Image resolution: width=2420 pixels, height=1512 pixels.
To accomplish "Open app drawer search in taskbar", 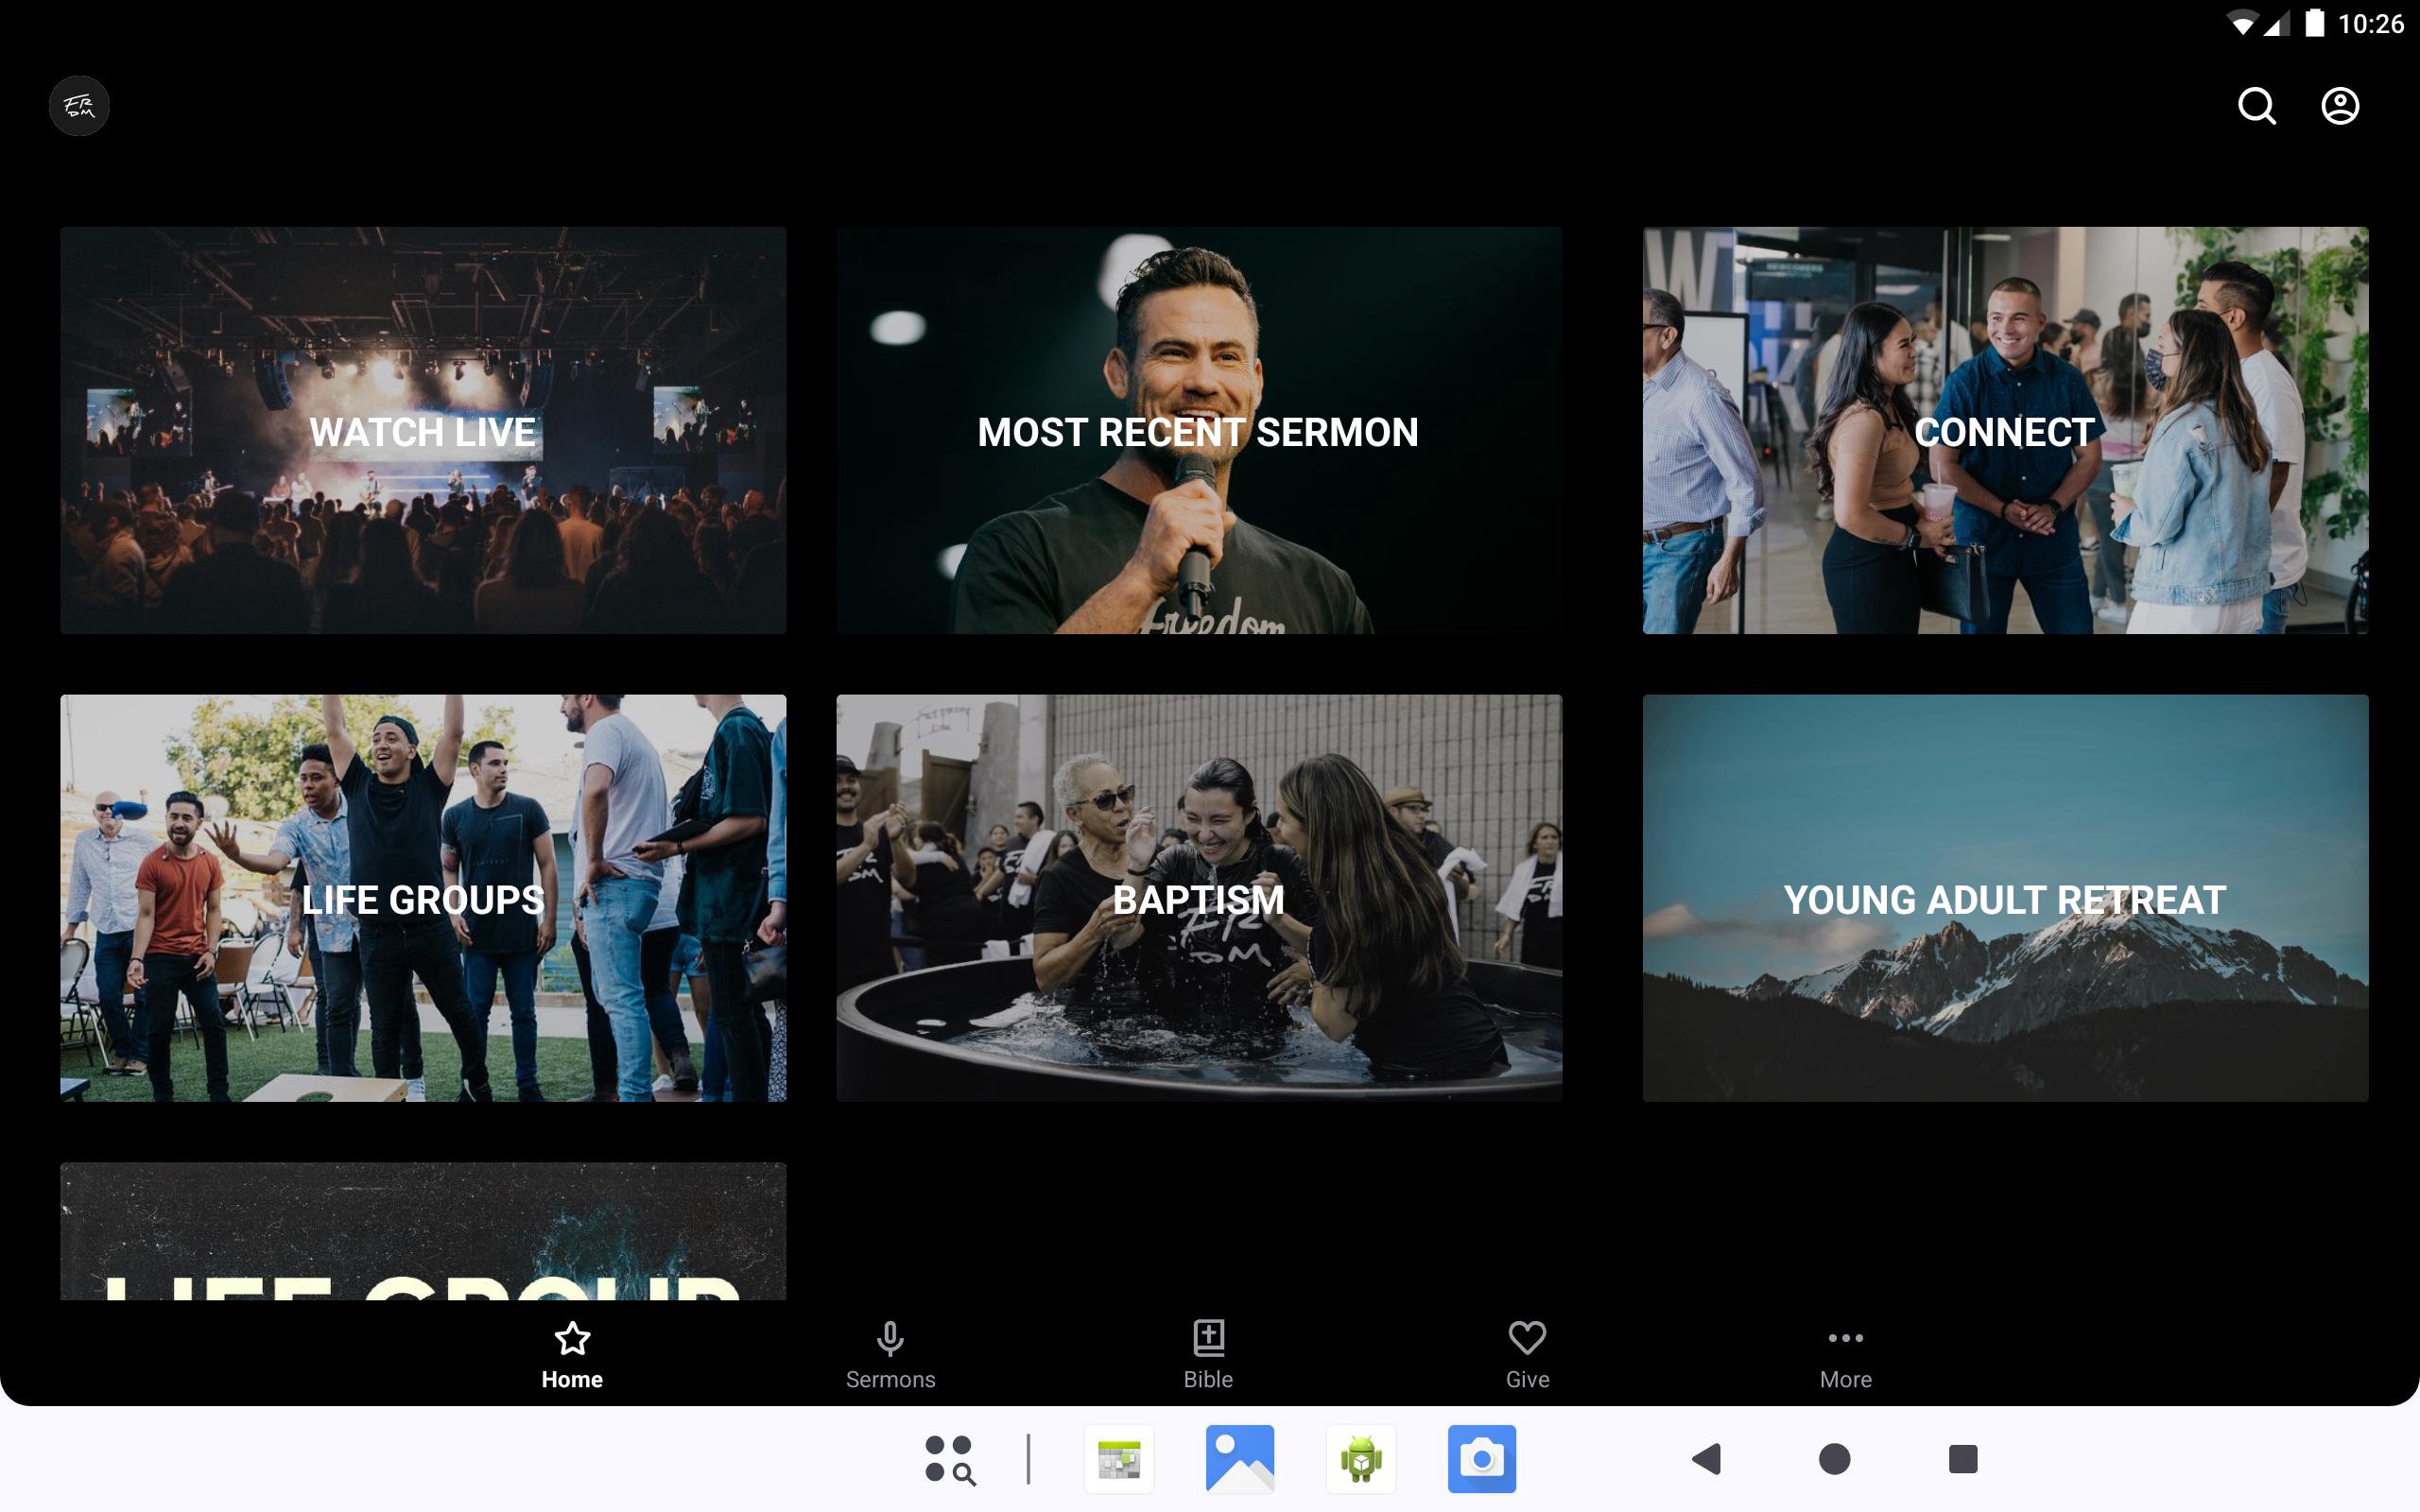I will coord(949,1459).
